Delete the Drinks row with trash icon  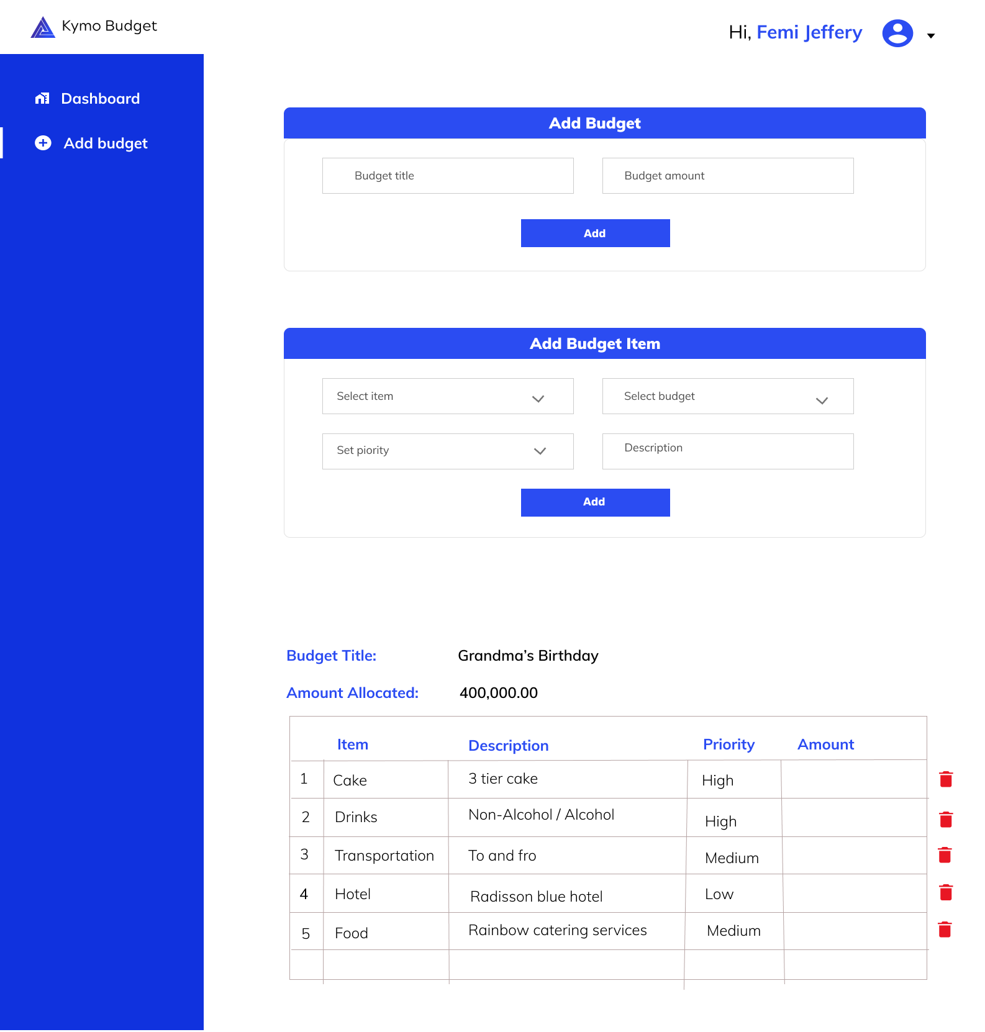tap(946, 820)
